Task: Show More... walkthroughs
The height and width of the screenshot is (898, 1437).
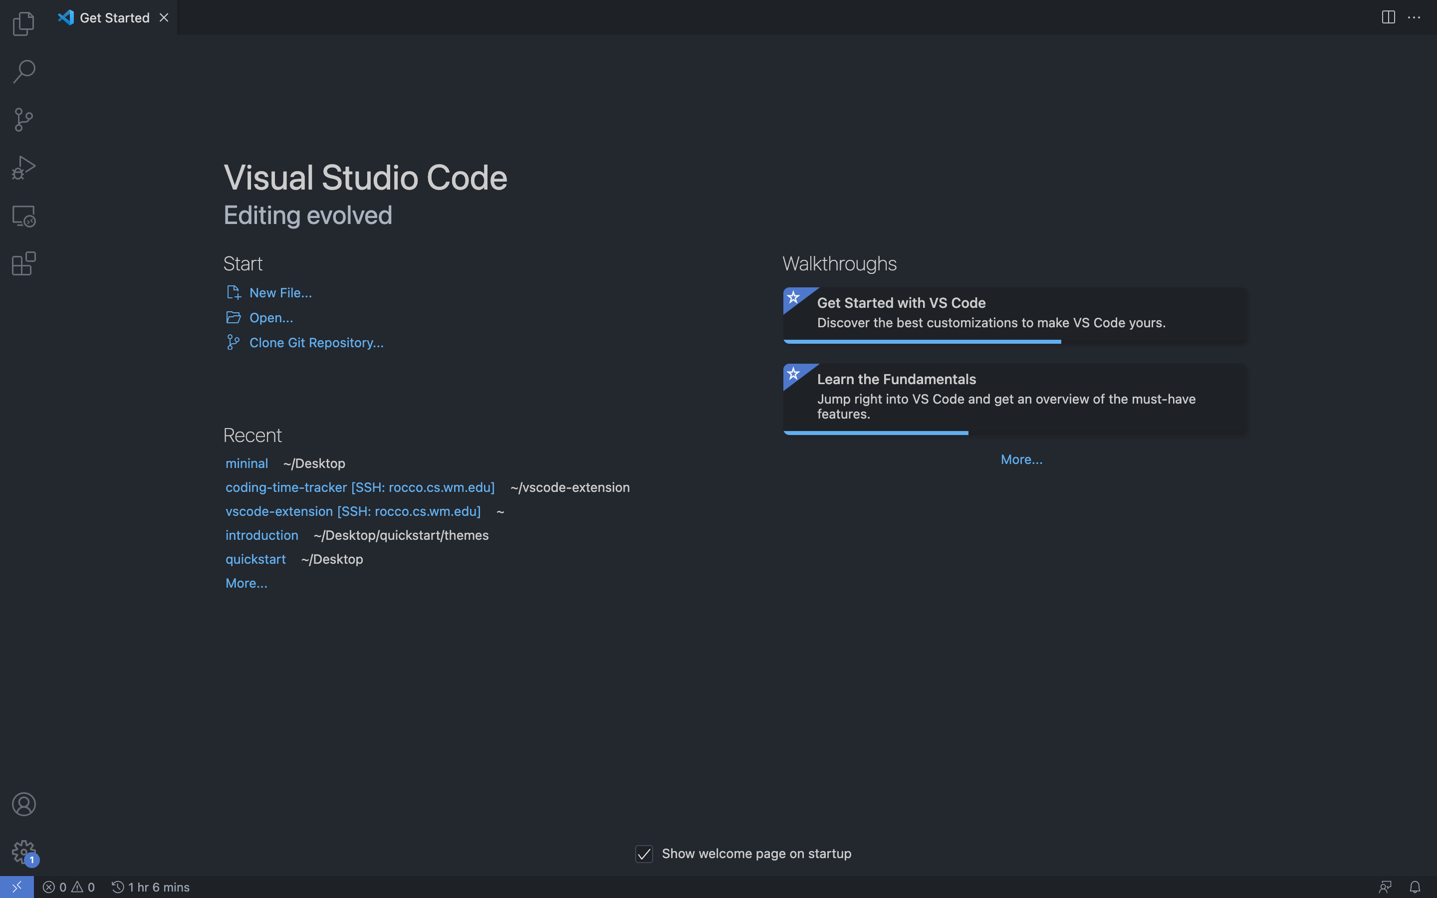Action: click(x=1021, y=459)
